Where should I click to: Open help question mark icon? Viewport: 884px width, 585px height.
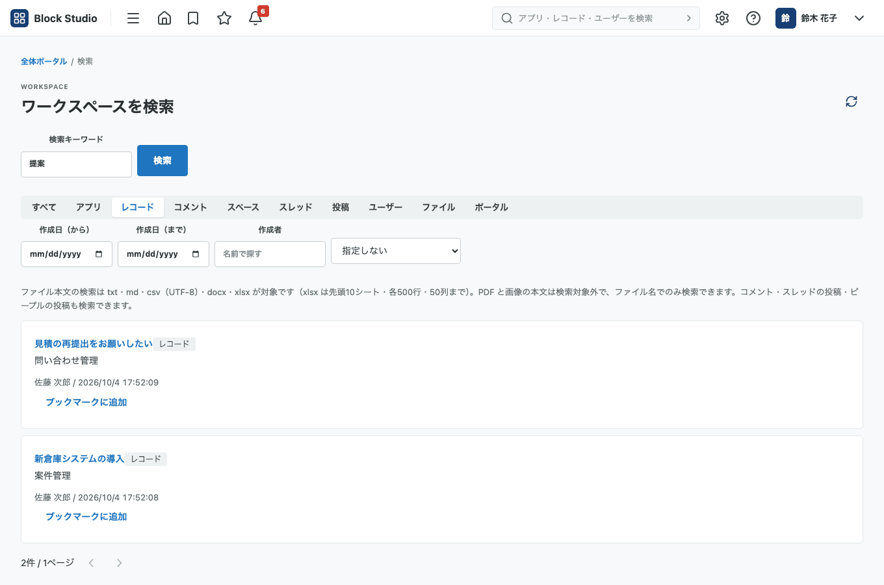point(753,18)
